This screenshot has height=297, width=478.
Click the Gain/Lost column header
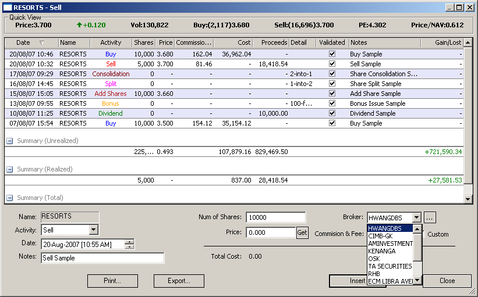442,42
